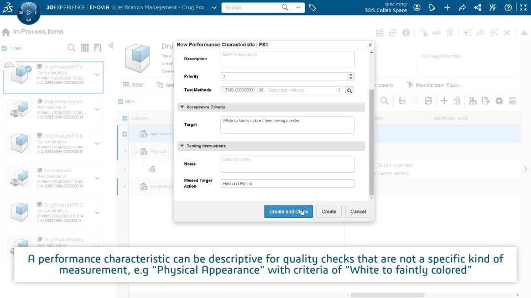Click the delete trash icon in header toolbar
The width and height of the screenshot is (531, 298).
pos(449,33)
